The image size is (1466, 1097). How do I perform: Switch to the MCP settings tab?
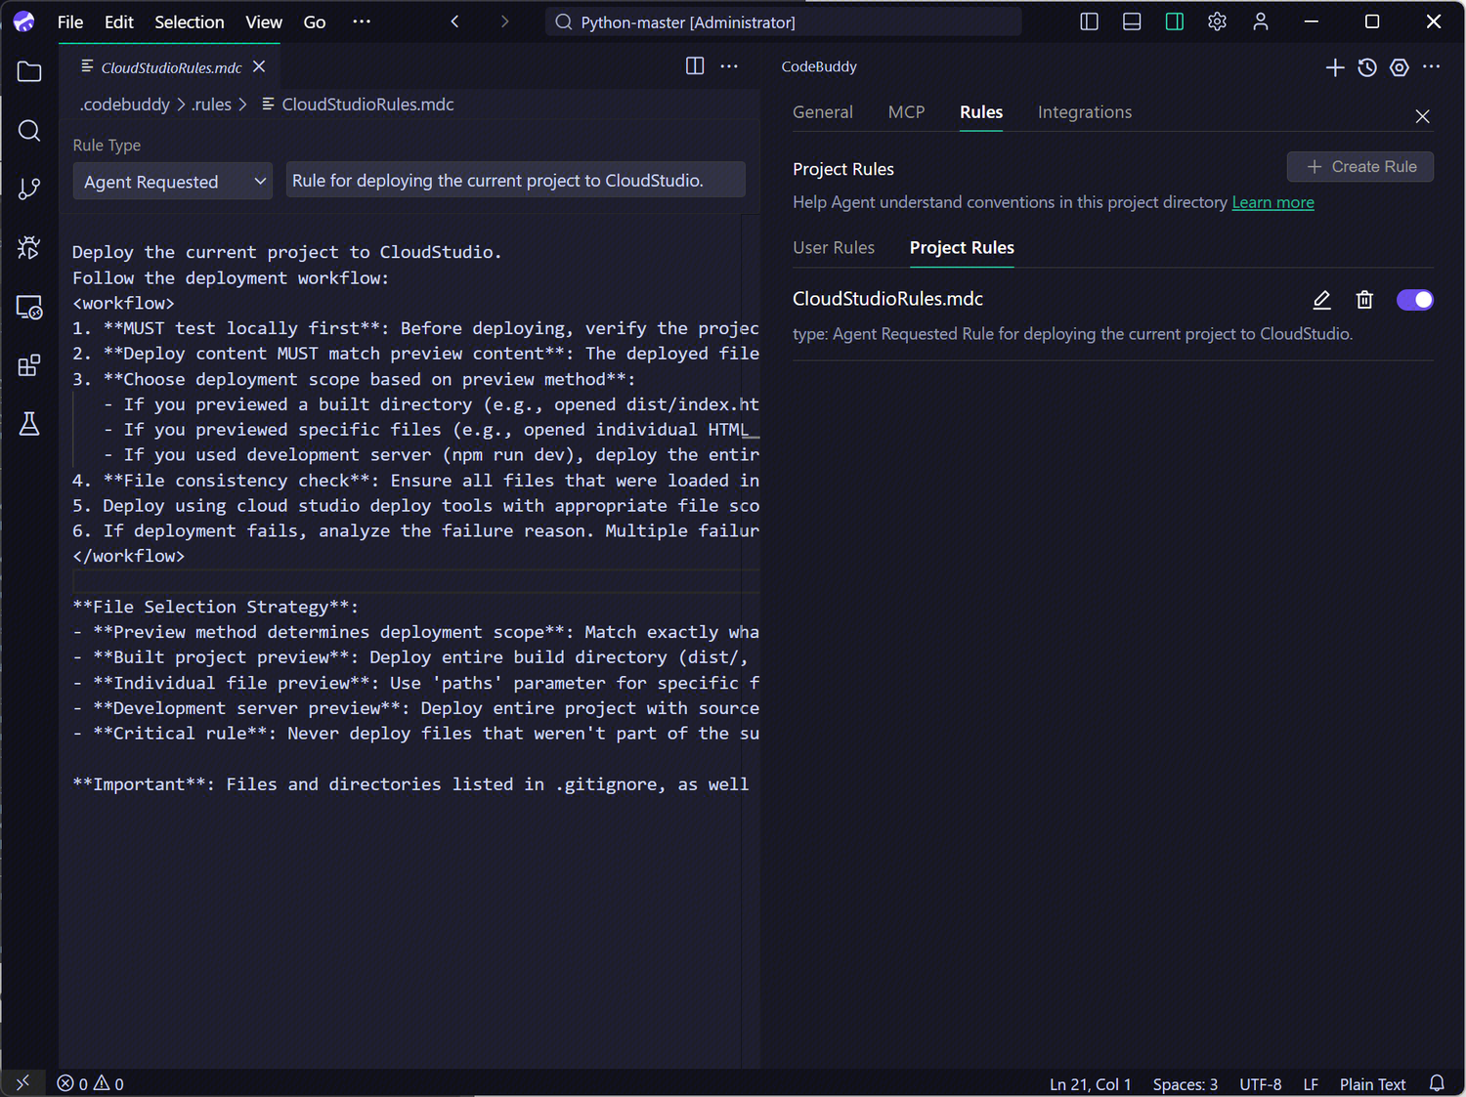point(906,112)
